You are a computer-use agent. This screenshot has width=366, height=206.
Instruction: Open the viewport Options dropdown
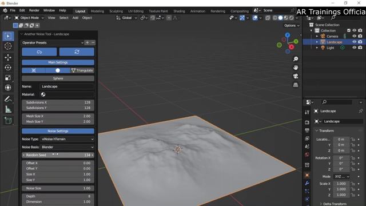tap(292, 25)
